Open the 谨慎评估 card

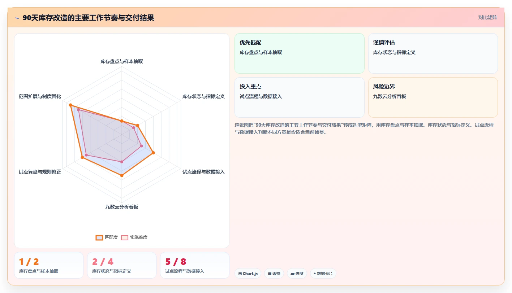pyautogui.click(x=433, y=53)
